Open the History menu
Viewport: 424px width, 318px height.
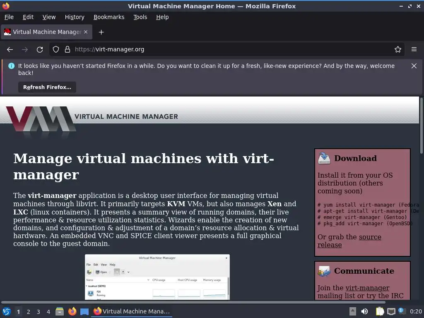tap(75, 17)
